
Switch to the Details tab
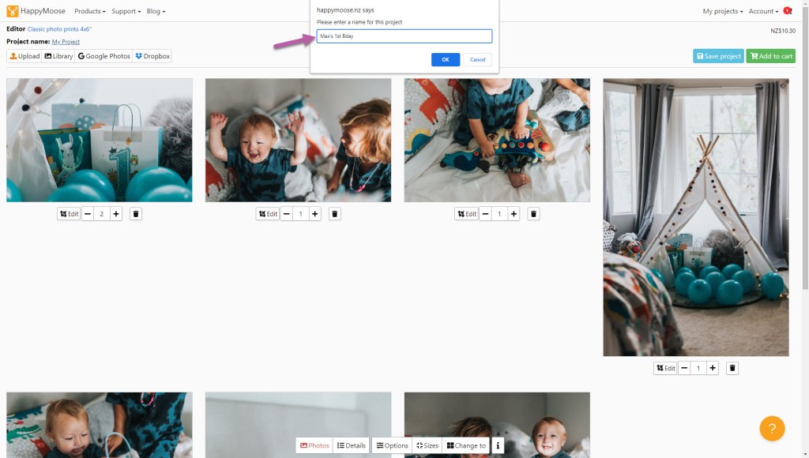click(x=352, y=445)
